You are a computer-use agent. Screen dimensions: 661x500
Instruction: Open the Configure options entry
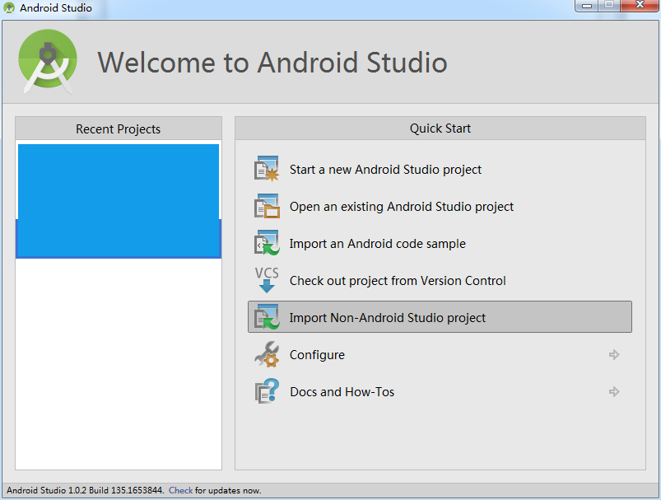[318, 354]
